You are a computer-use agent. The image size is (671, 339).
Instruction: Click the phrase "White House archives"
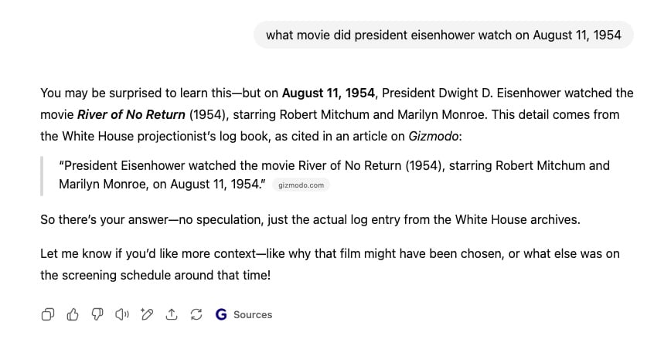[518, 220]
